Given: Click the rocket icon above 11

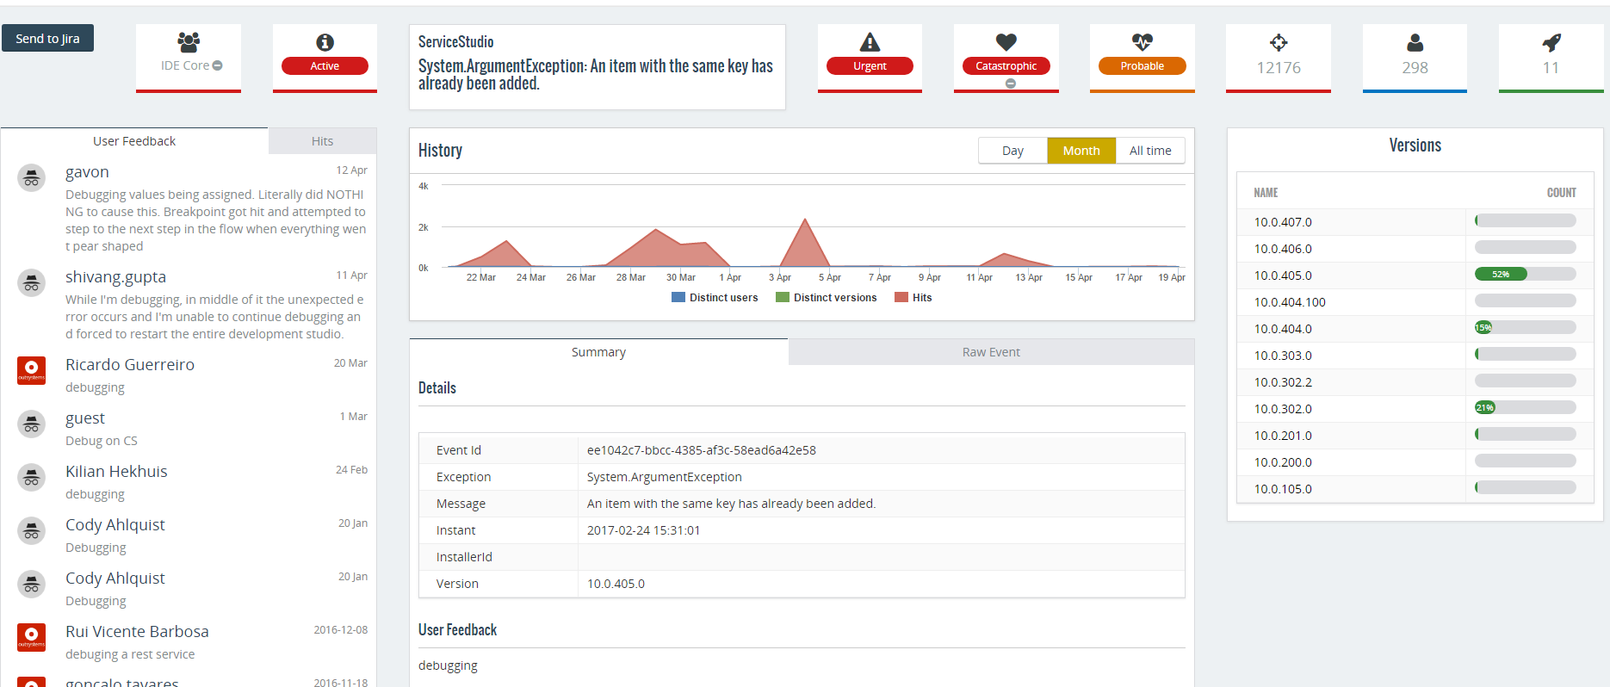Looking at the screenshot, I should [1551, 42].
